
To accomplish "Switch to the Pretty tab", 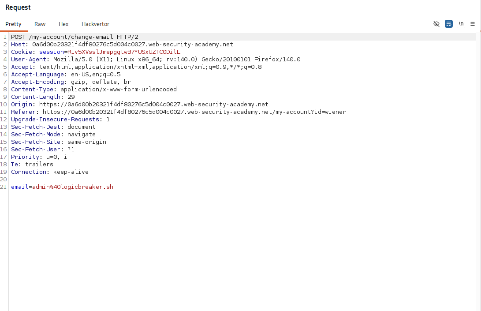I will point(13,24).
